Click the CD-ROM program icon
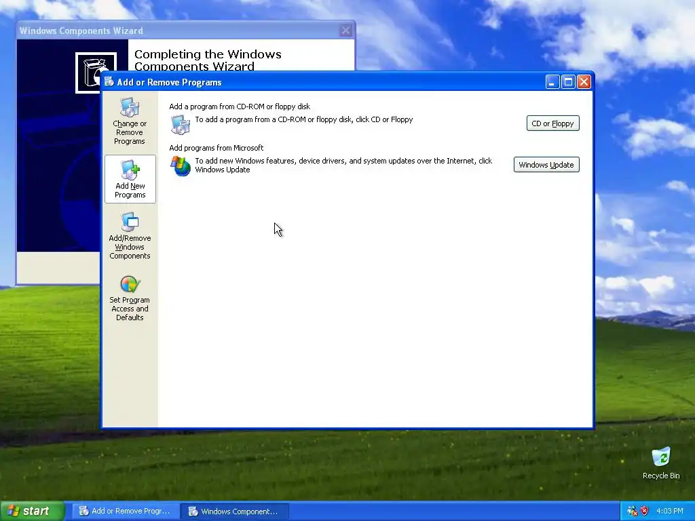695x521 pixels. (181, 125)
